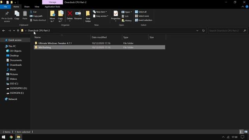This screenshot has width=249, height=140.
Task: Open the Easy access dropdown
Action: coord(101,16)
